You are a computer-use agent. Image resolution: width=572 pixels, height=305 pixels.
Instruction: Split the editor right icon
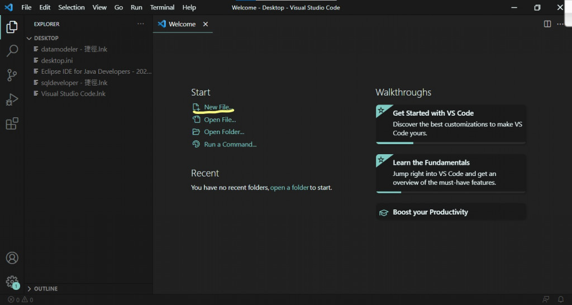tap(547, 24)
